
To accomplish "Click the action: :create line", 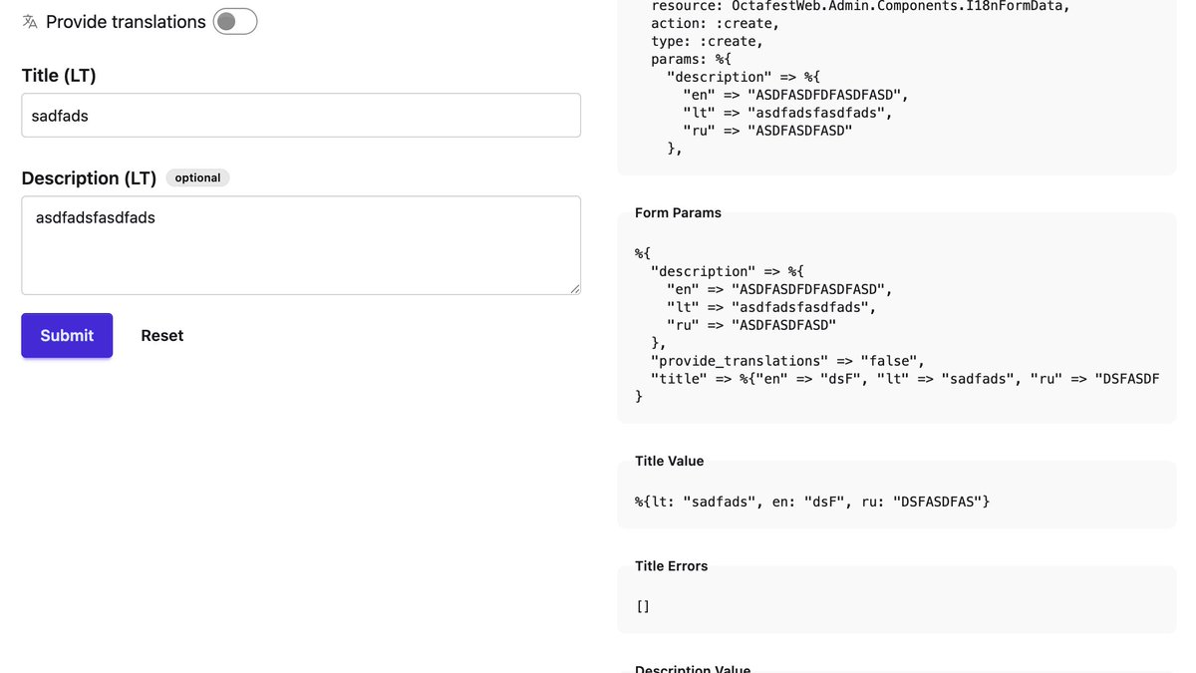I will coord(716,23).
